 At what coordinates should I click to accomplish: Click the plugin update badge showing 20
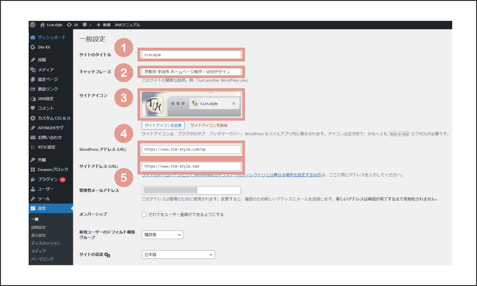click(x=62, y=180)
